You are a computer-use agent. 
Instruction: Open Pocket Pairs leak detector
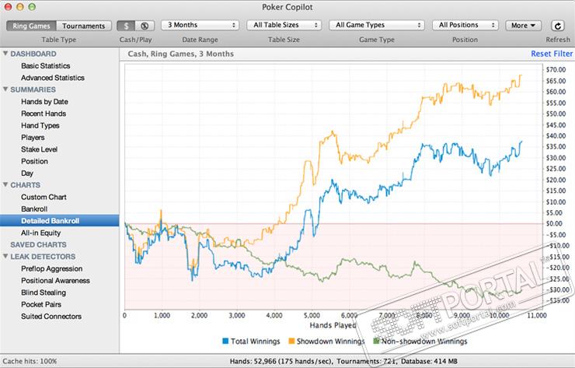point(41,304)
